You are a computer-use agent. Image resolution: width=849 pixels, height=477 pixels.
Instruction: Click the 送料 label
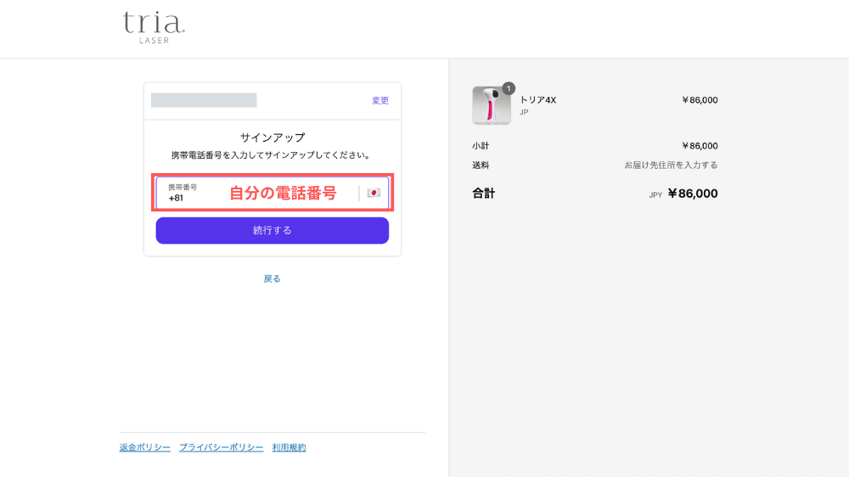[x=481, y=166]
